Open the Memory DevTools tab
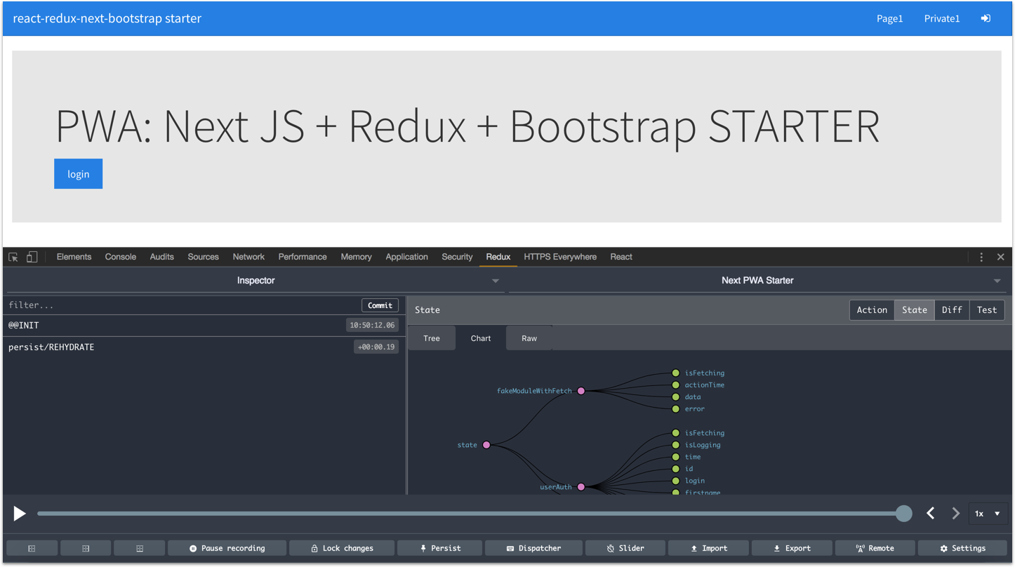Screen dimensions: 1015x567 pos(356,257)
